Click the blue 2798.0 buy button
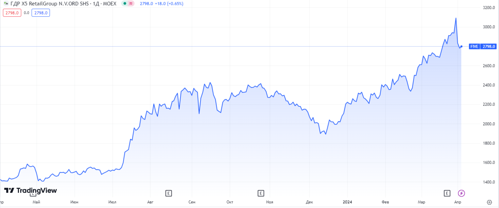 tap(41, 13)
